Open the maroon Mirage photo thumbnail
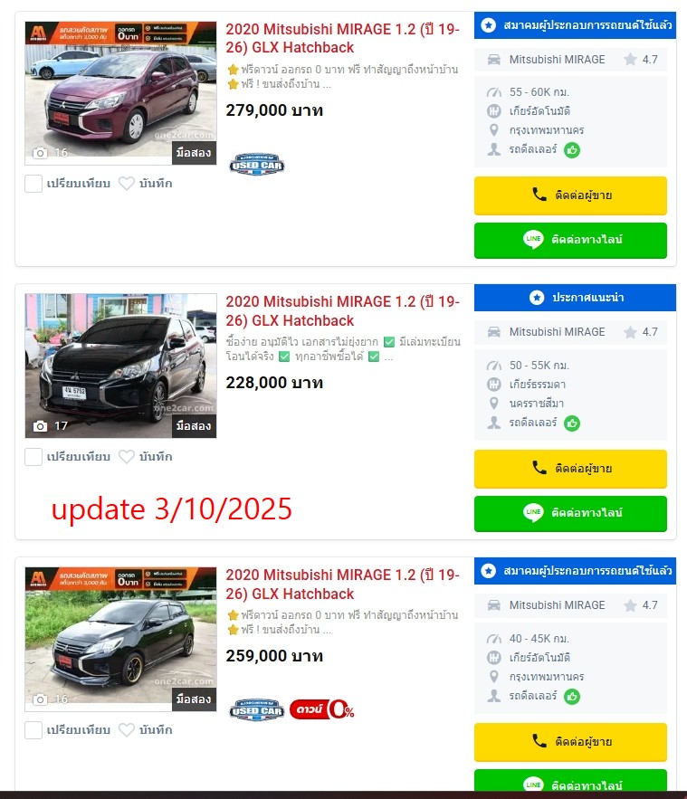Screen dimensions: 687x799 pos(120,93)
